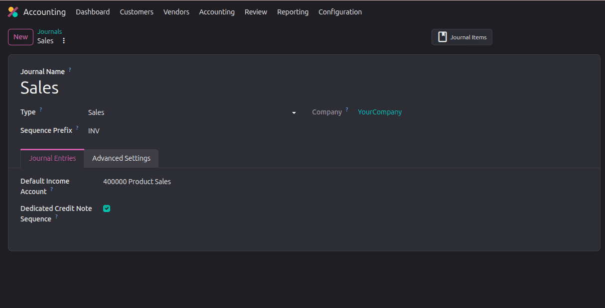This screenshot has height=308, width=605.
Task: Go back via the Journals breadcrumb link
Action: click(x=50, y=31)
